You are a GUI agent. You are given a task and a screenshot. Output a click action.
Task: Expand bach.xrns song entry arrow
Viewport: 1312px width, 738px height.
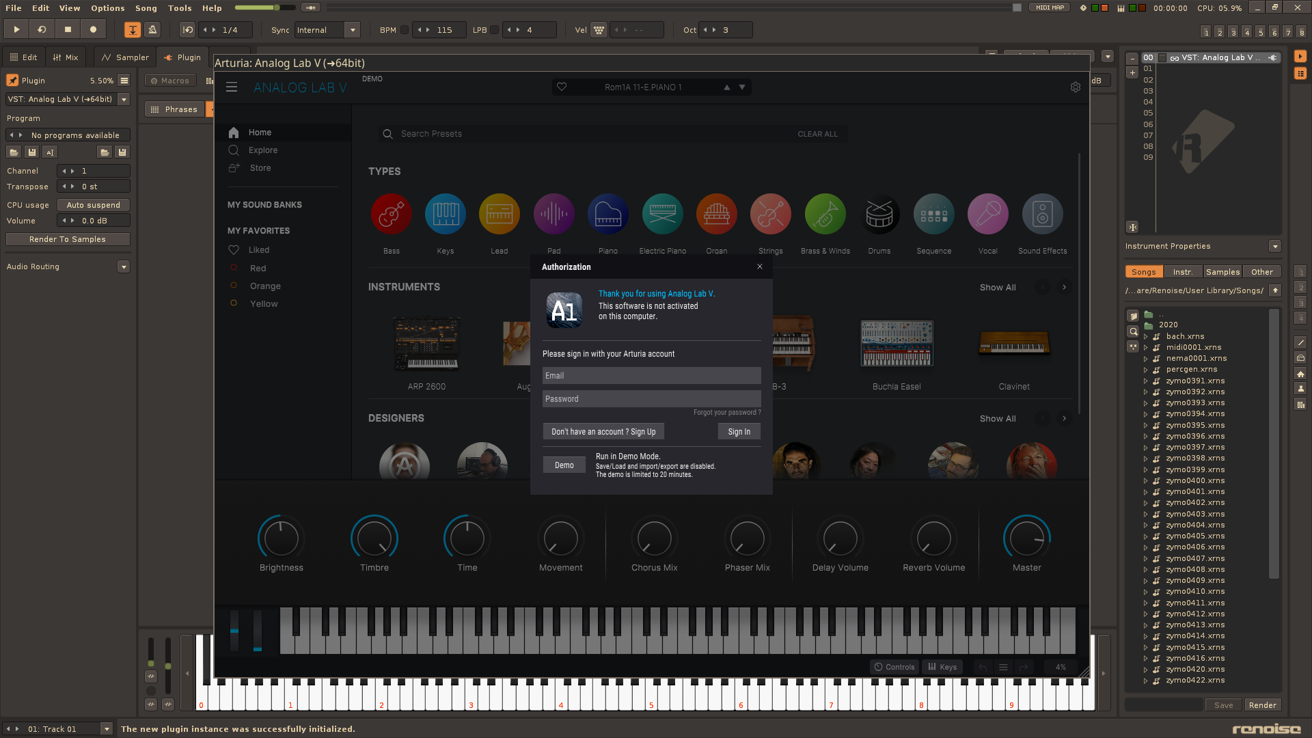[1146, 337]
